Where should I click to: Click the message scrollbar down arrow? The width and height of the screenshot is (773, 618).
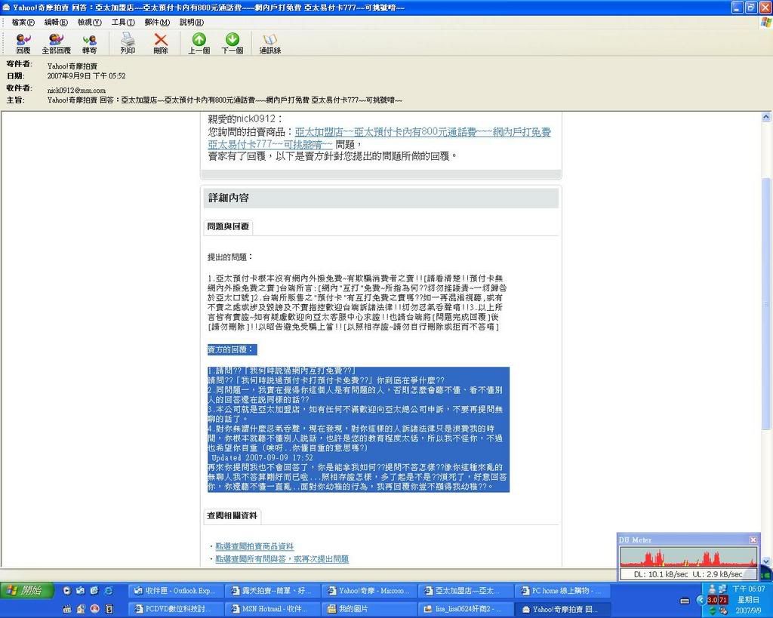coord(766,561)
